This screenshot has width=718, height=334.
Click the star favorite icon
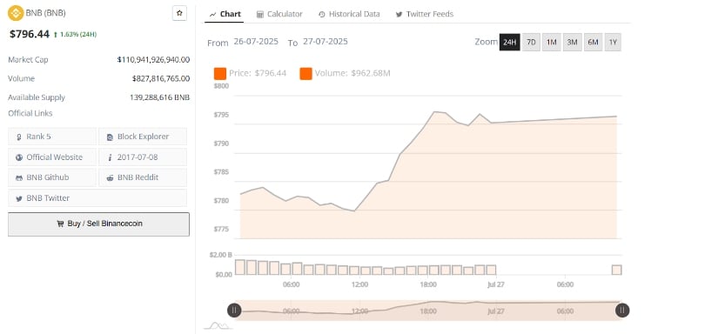click(x=179, y=13)
